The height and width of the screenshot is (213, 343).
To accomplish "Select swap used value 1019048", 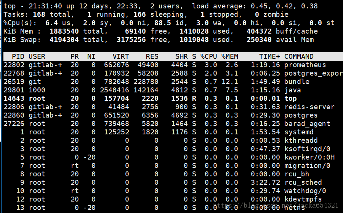I will pyautogui.click(x=194, y=40).
